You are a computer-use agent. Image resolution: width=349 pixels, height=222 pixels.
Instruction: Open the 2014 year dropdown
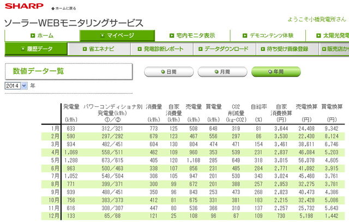16,86
